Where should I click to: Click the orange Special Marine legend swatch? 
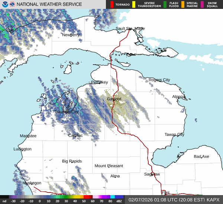183,4
